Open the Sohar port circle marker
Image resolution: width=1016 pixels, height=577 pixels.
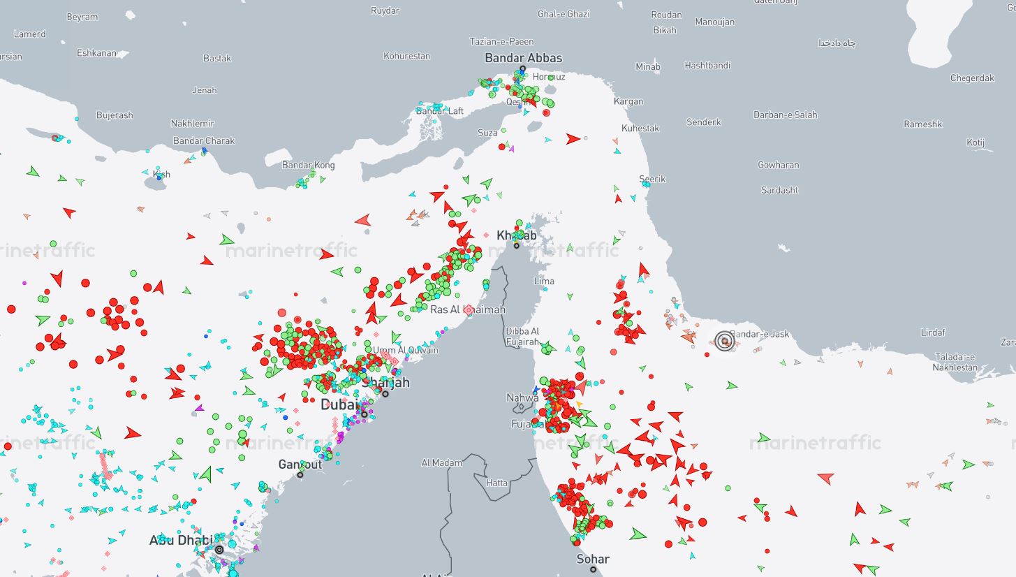pyautogui.click(x=593, y=569)
